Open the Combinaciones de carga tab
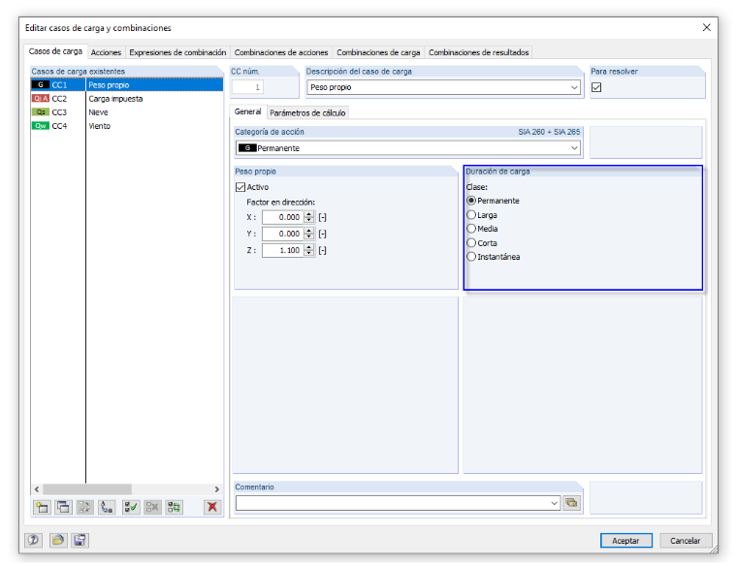Screen dimensions: 737x565 point(378,52)
